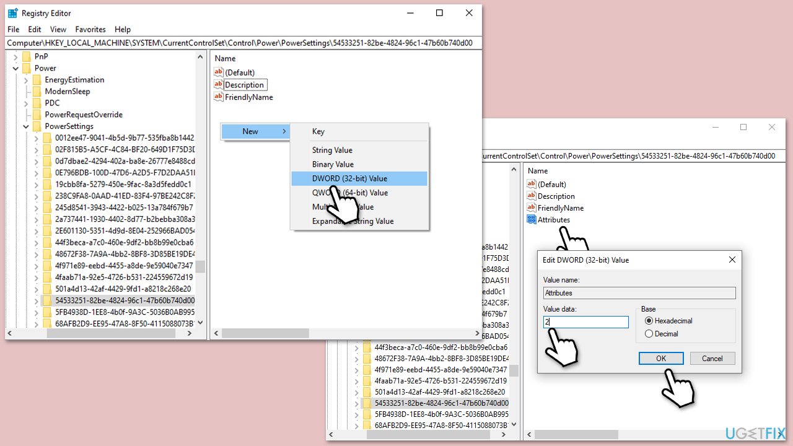Open the New submenu item
Viewport: 793px width, 446px height.
click(x=256, y=131)
